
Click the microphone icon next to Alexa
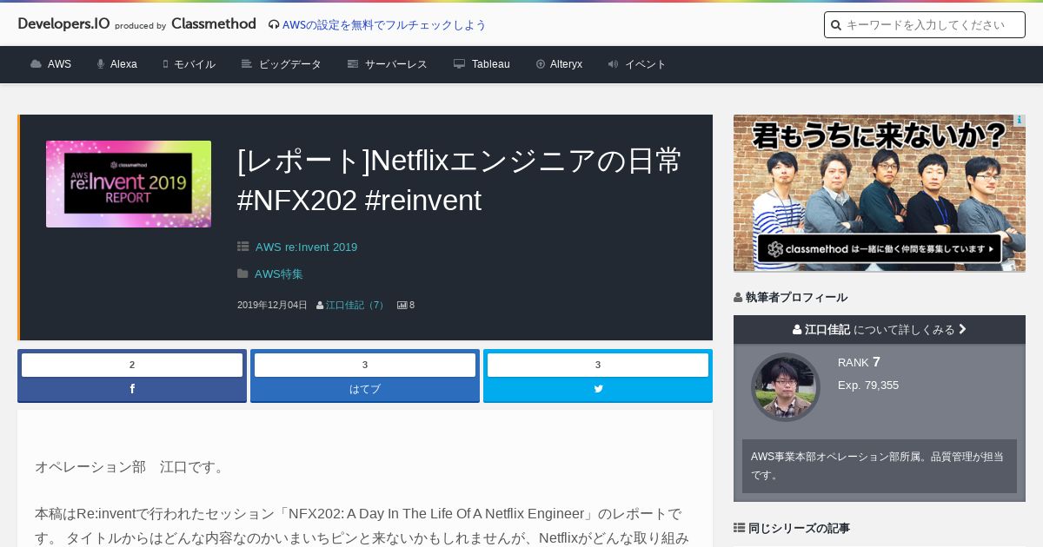[101, 64]
